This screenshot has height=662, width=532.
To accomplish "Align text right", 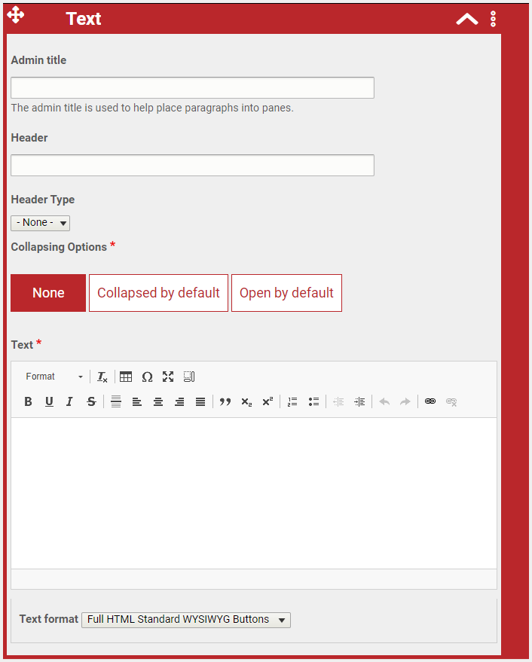I will click(179, 401).
